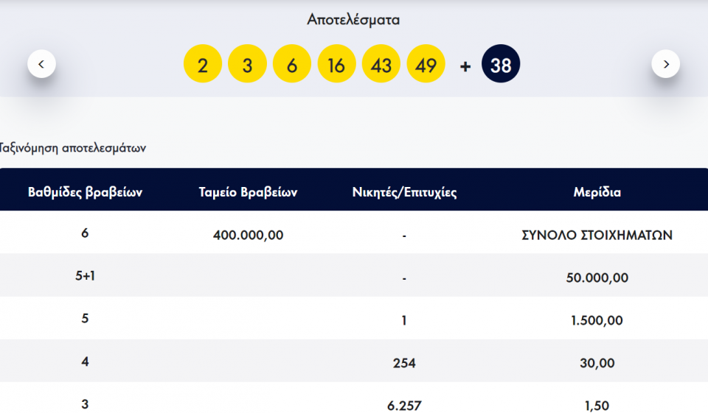Click the Ταξινόμηση αποτελεσμάτων label
The height and width of the screenshot is (413, 708).
72,148
